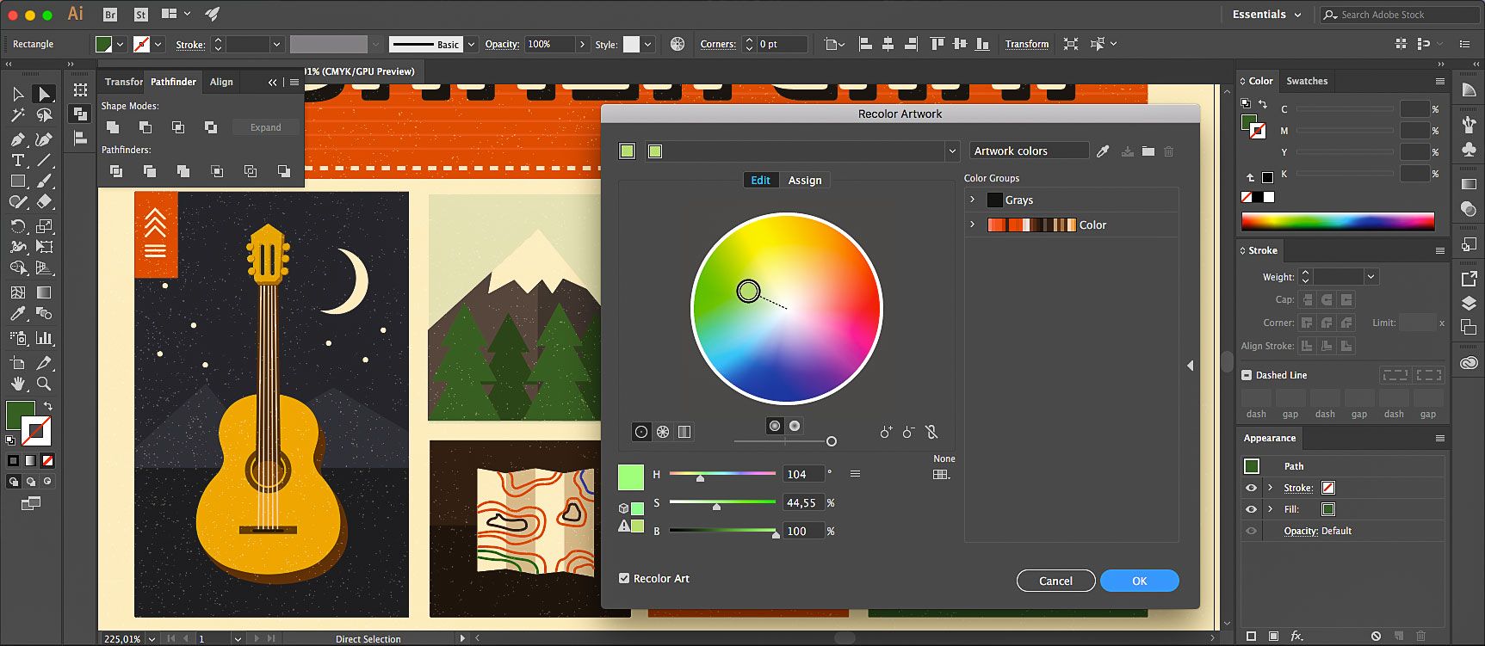Uncheck the Recolor Art checkbox
The image size is (1485, 646).
tap(624, 578)
